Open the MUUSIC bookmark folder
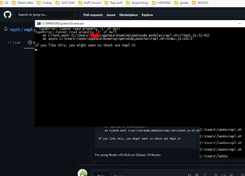This screenshot has width=245, height=176. (x=200, y=3)
